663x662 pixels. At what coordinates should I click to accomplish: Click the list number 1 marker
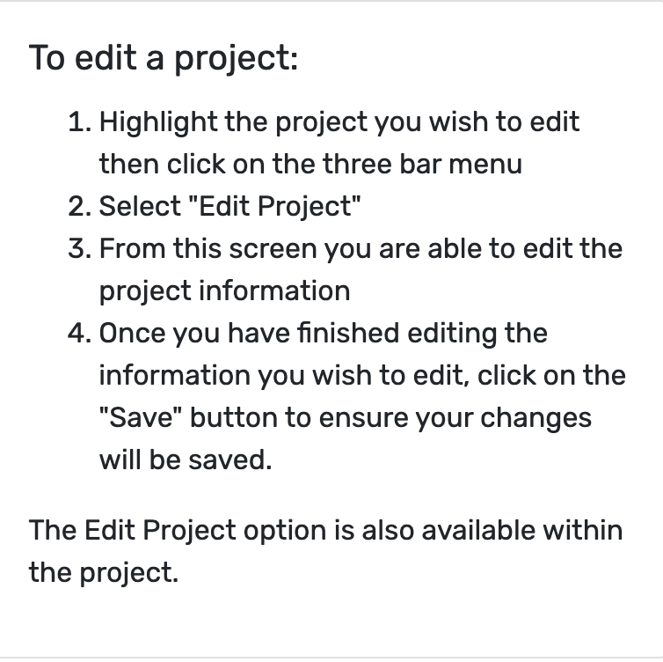point(79,121)
